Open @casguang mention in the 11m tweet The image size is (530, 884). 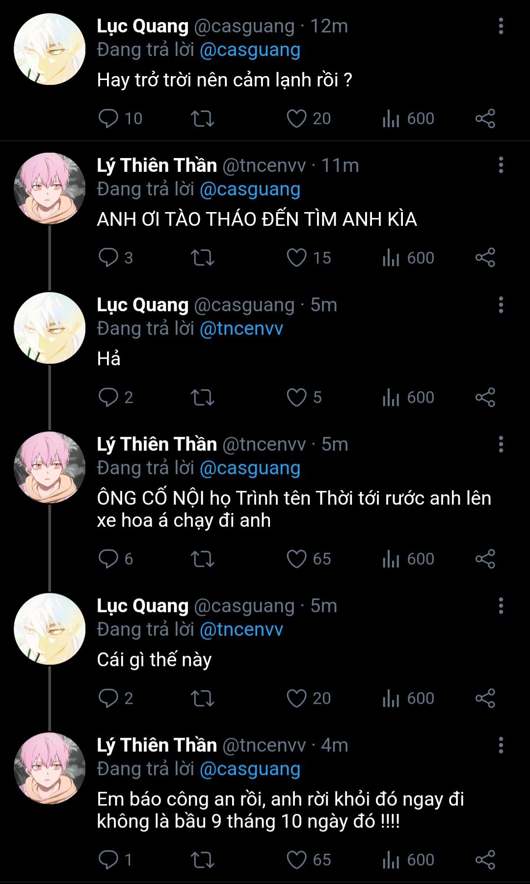[250, 189]
